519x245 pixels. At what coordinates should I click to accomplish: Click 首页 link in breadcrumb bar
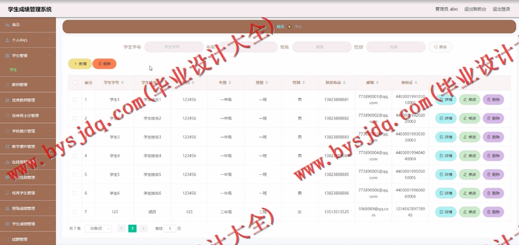tap(280, 27)
